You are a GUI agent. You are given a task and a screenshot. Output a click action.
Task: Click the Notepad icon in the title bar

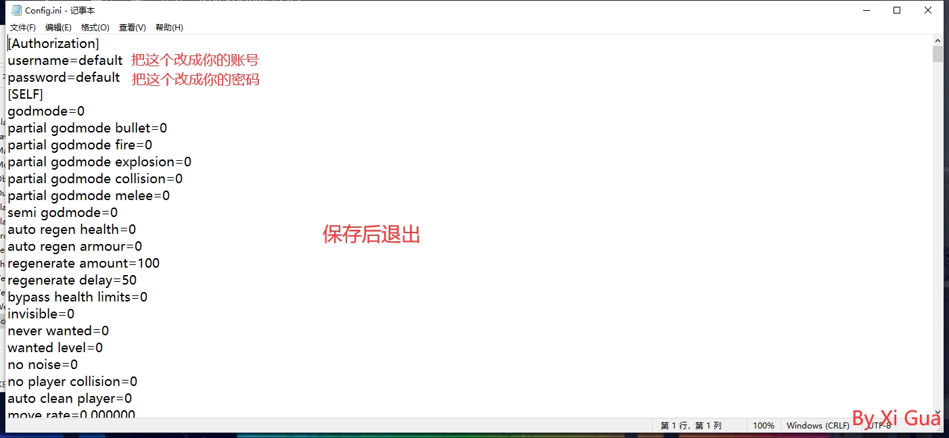click(16, 10)
